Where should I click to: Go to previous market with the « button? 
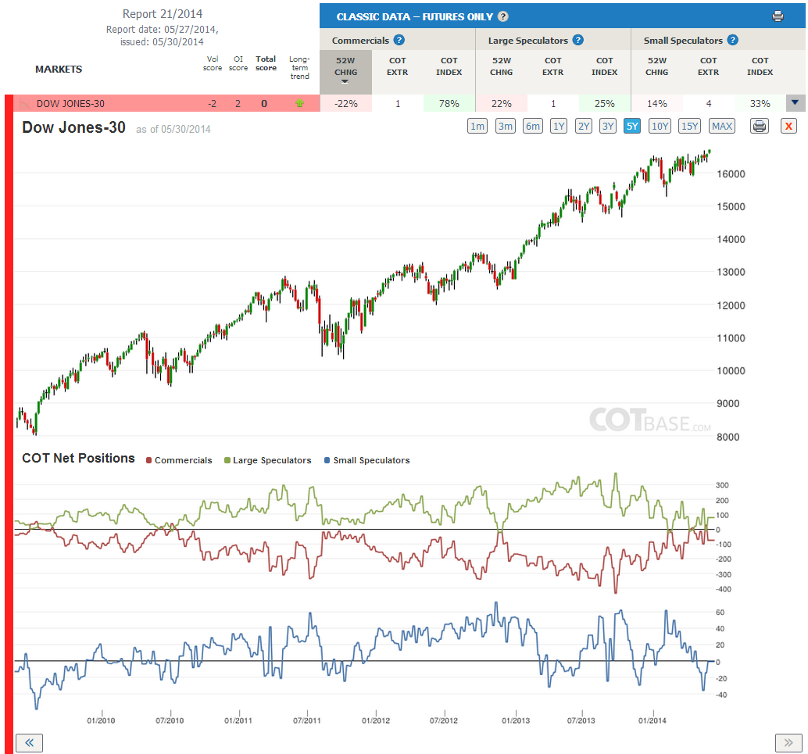tap(30, 742)
